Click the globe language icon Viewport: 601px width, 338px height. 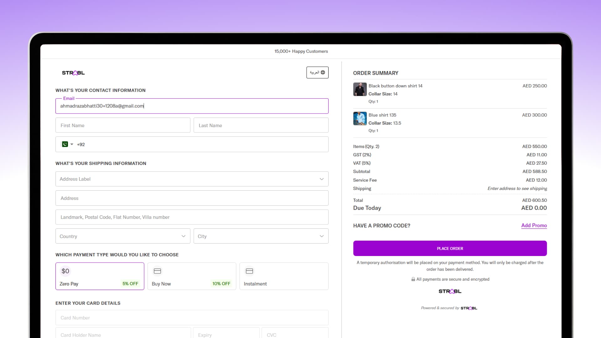(323, 72)
